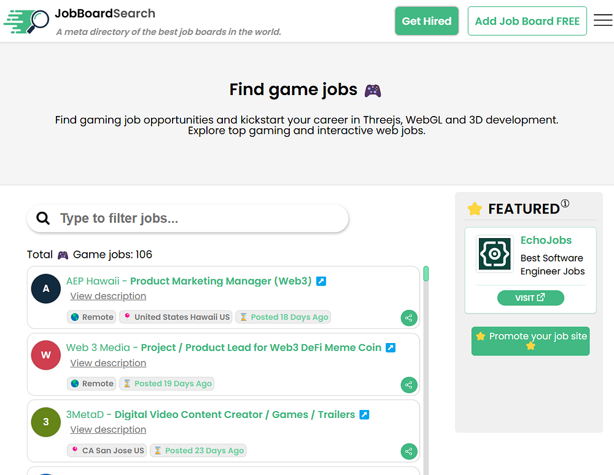Open Web 3 Media Project Lead job
Viewport: 614px width, 475px height.
coord(223,347)
